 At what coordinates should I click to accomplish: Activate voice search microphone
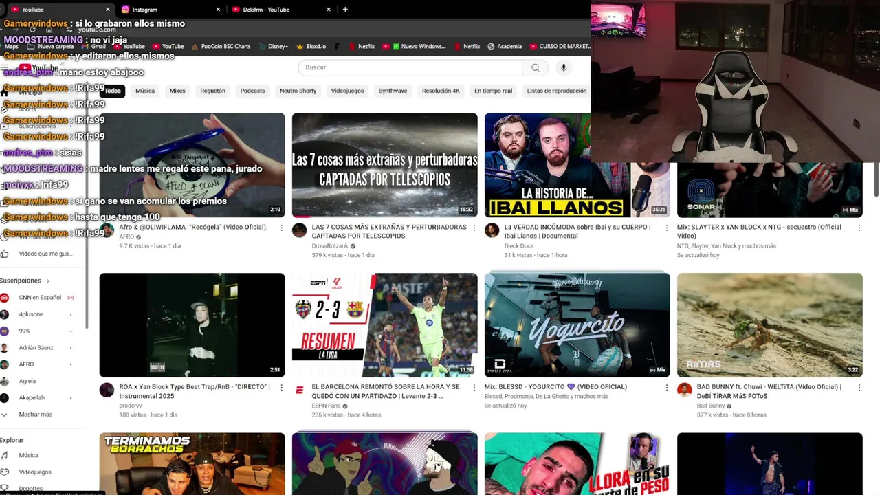[564, 67]
